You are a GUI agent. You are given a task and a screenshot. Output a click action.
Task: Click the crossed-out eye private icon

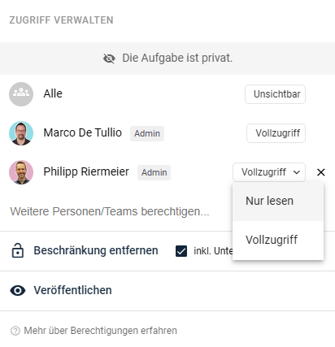(x=109, y=59)
